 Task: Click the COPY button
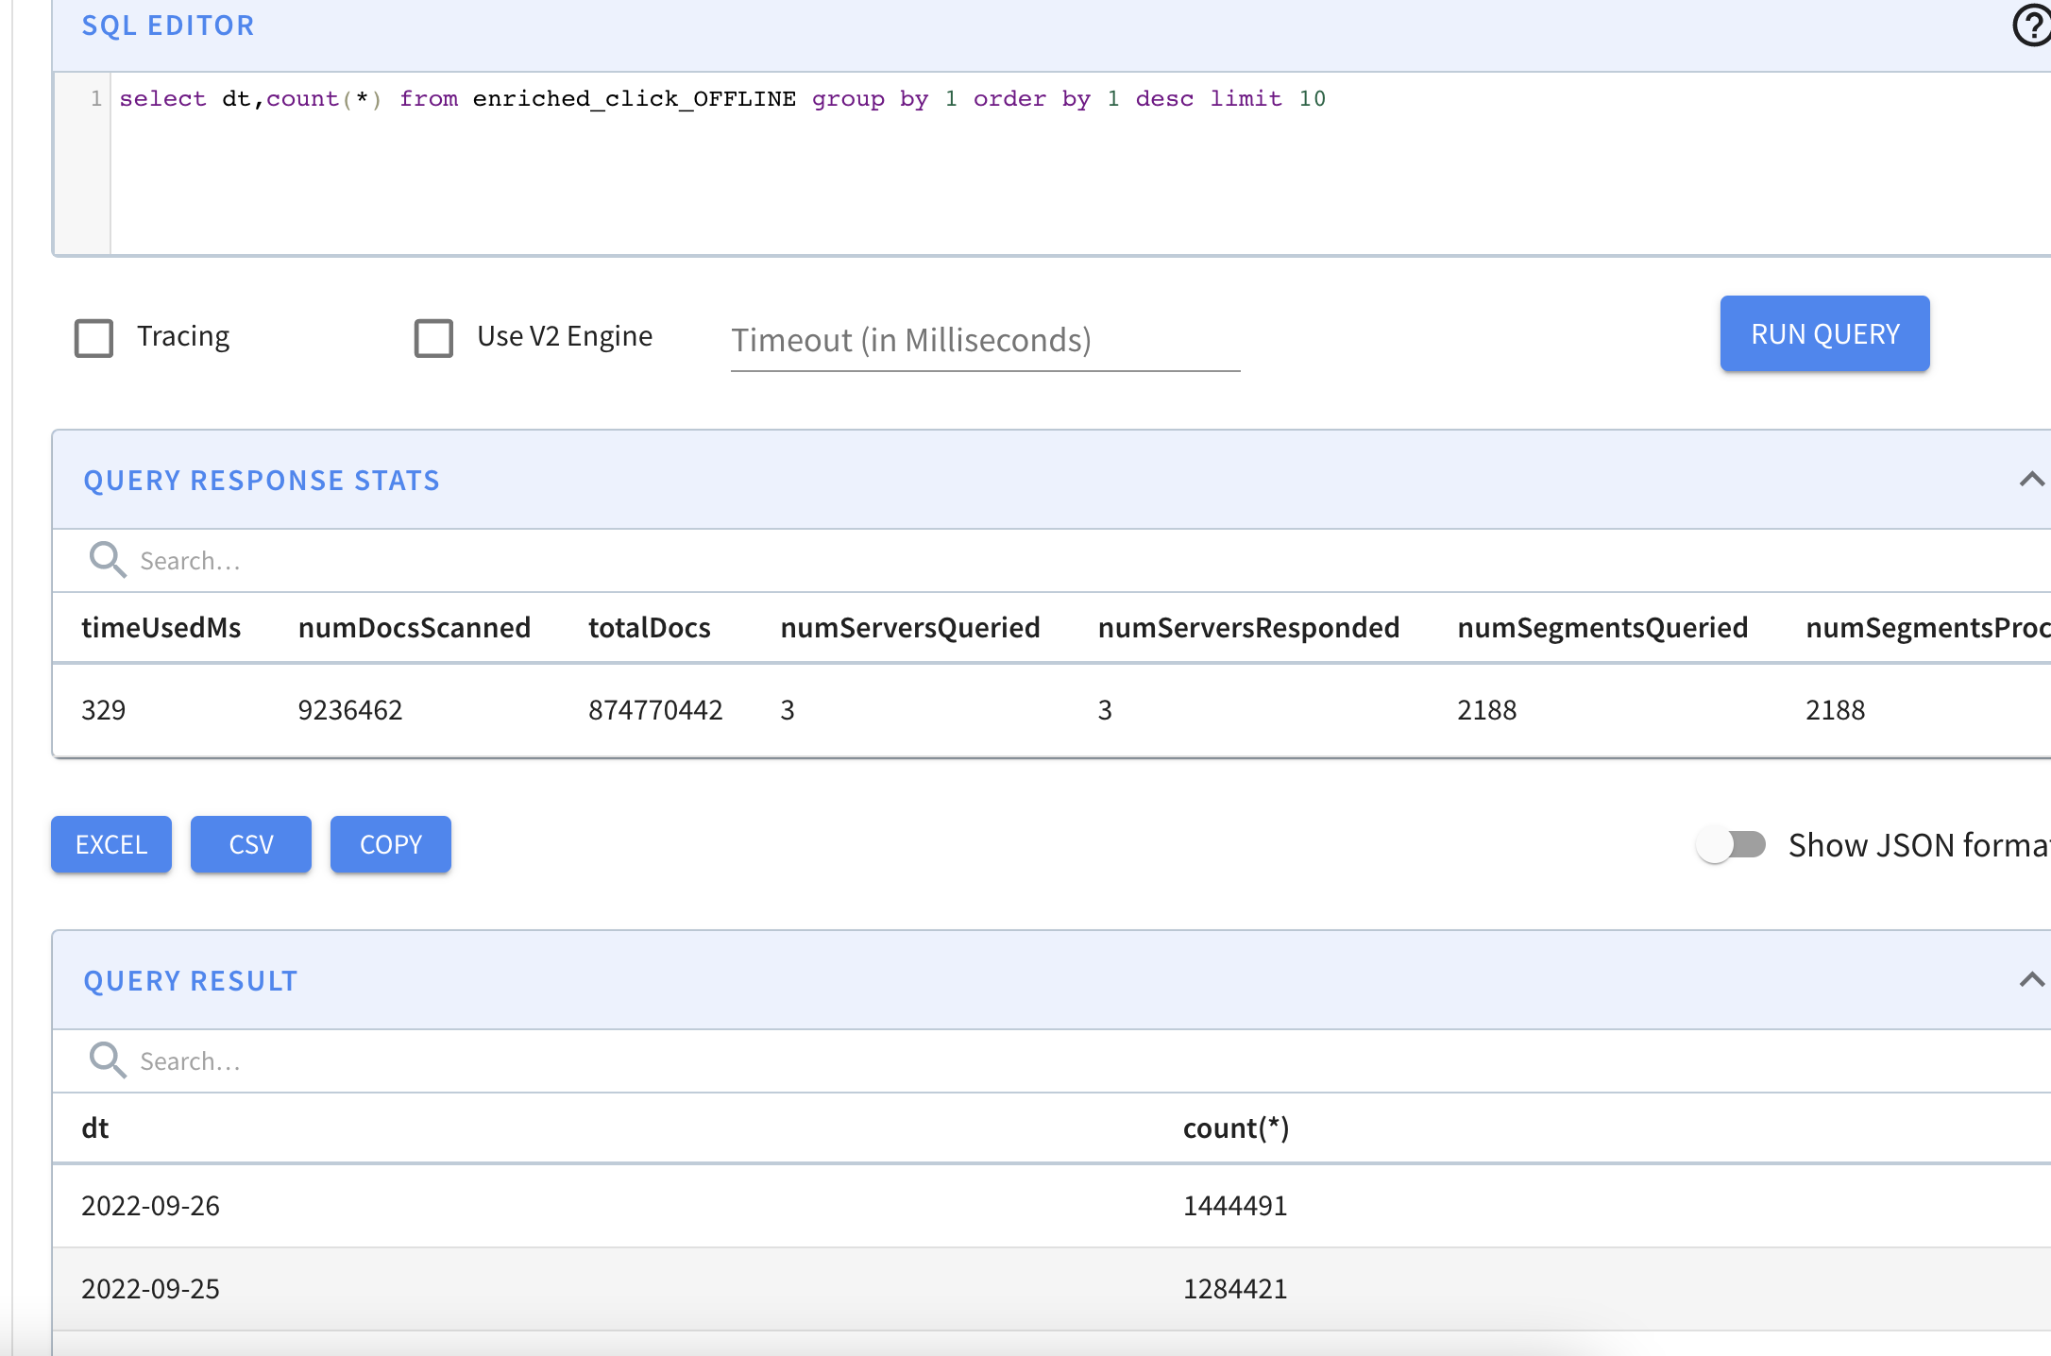[x=391, y=844]
